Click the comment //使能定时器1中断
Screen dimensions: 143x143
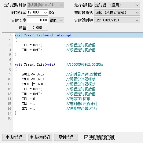[x=82, y=108]
